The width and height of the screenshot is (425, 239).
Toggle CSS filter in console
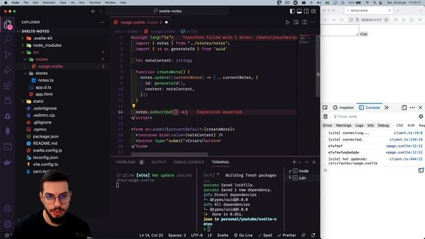[x=400, y=125]
